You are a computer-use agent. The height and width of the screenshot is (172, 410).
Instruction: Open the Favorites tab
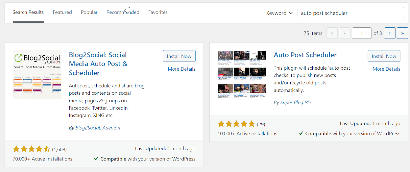click(x=158, y=12)
